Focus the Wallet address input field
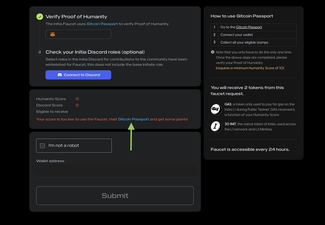This screenshot has width=325, height=225. pyautogui.click(x=115, y=171)
